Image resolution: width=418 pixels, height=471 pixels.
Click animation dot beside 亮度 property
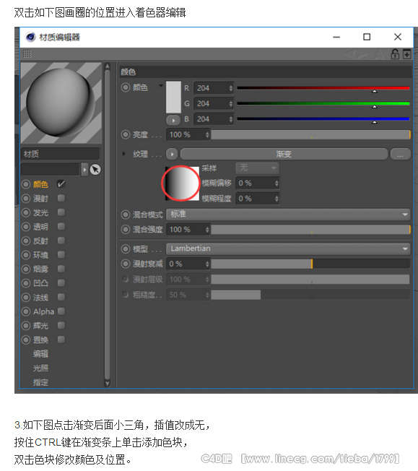(x=125, y=134)
